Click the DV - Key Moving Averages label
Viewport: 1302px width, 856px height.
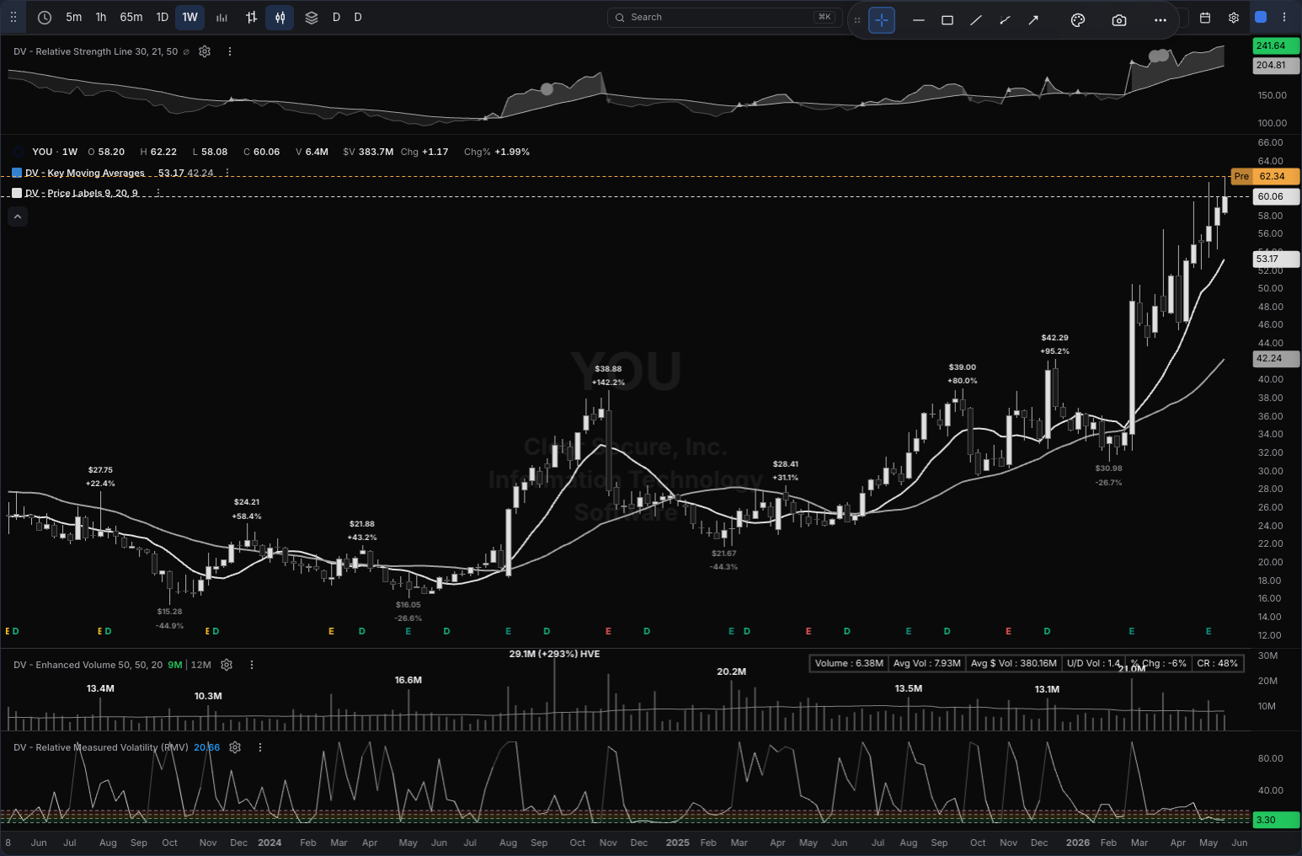[85, 173]
